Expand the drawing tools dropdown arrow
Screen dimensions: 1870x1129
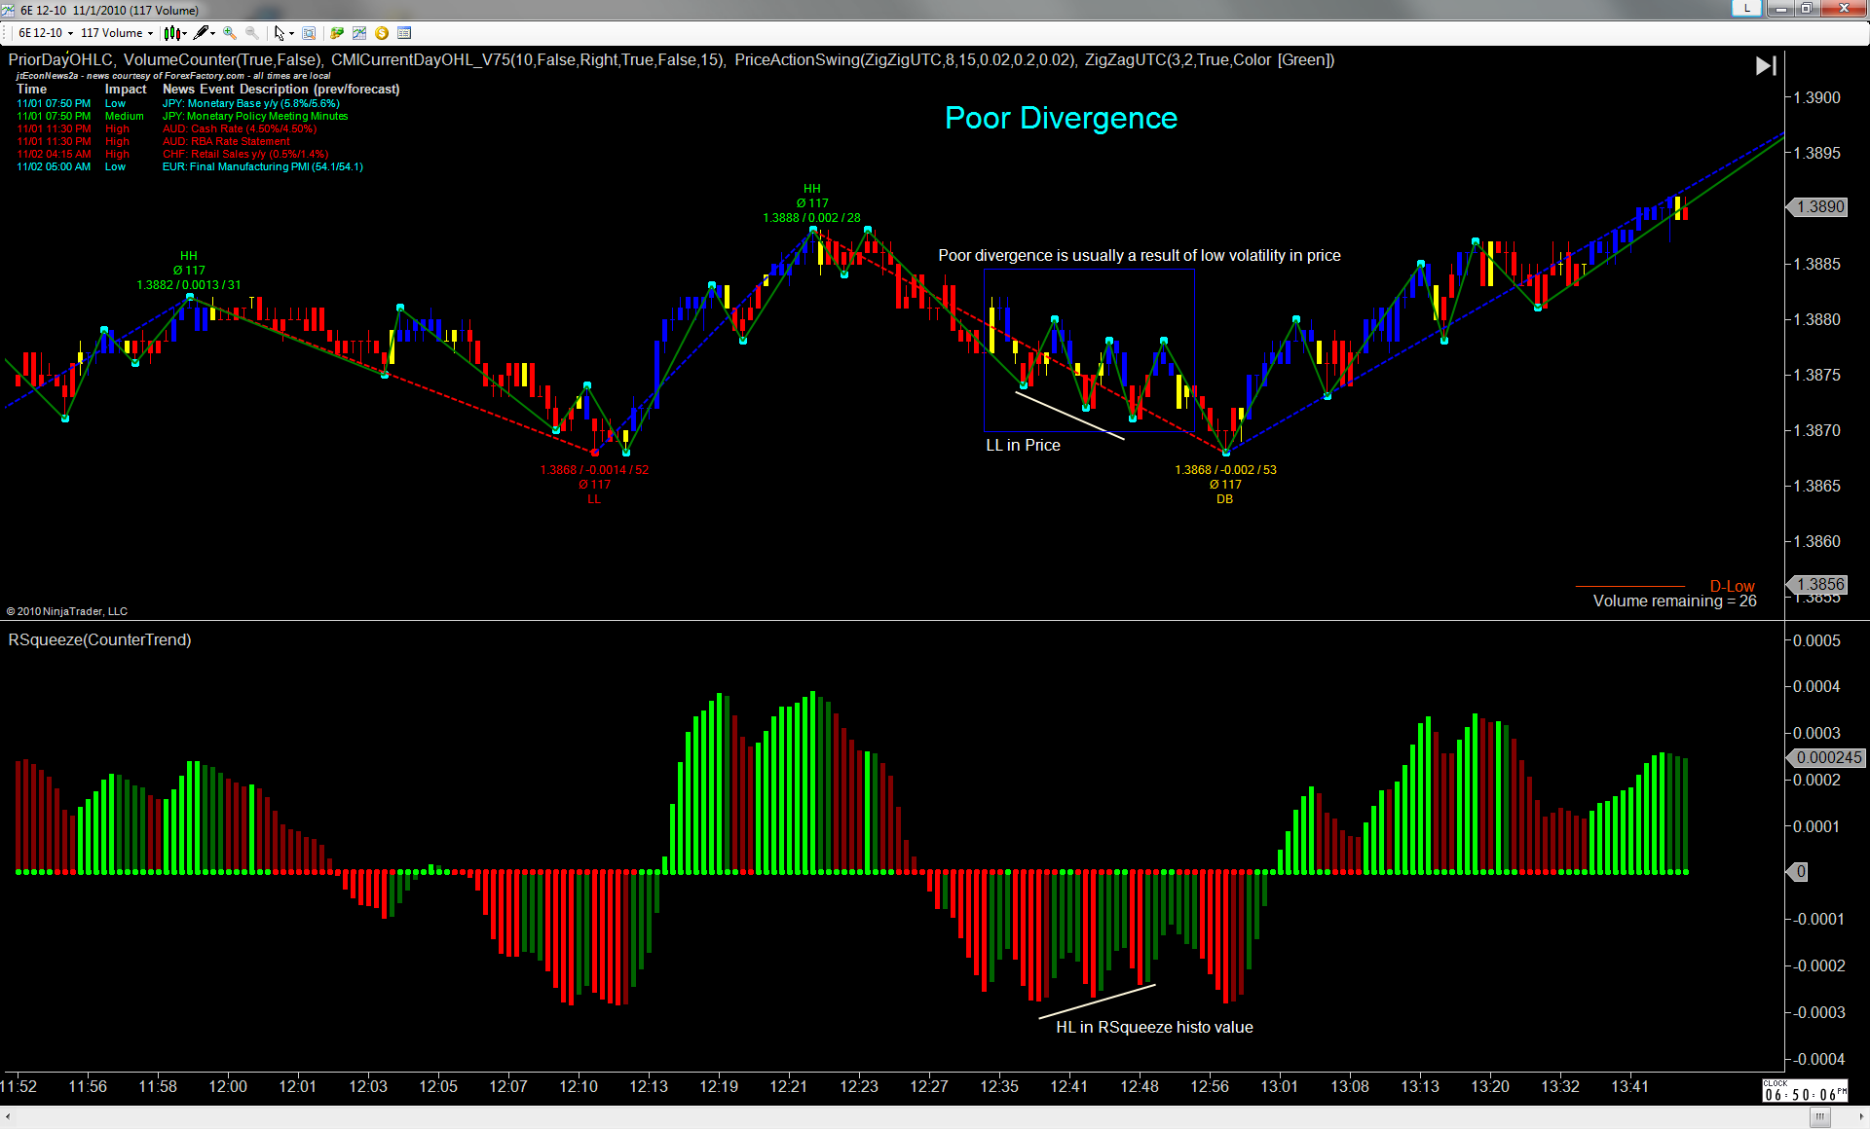click(212, 33)
